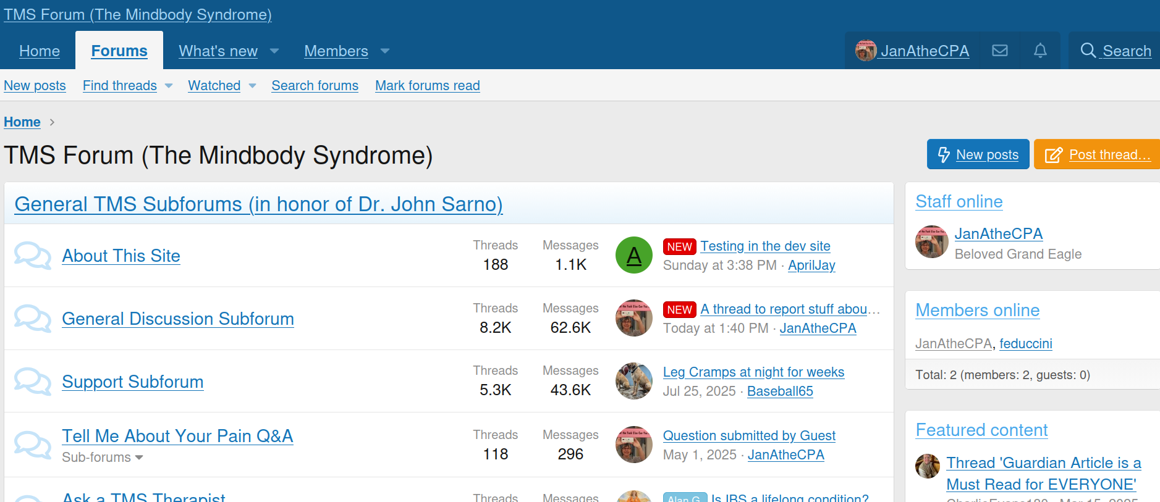The image size is (1160, 502).
Task: Open Search forums link
Action: click(x=315, y=86)
